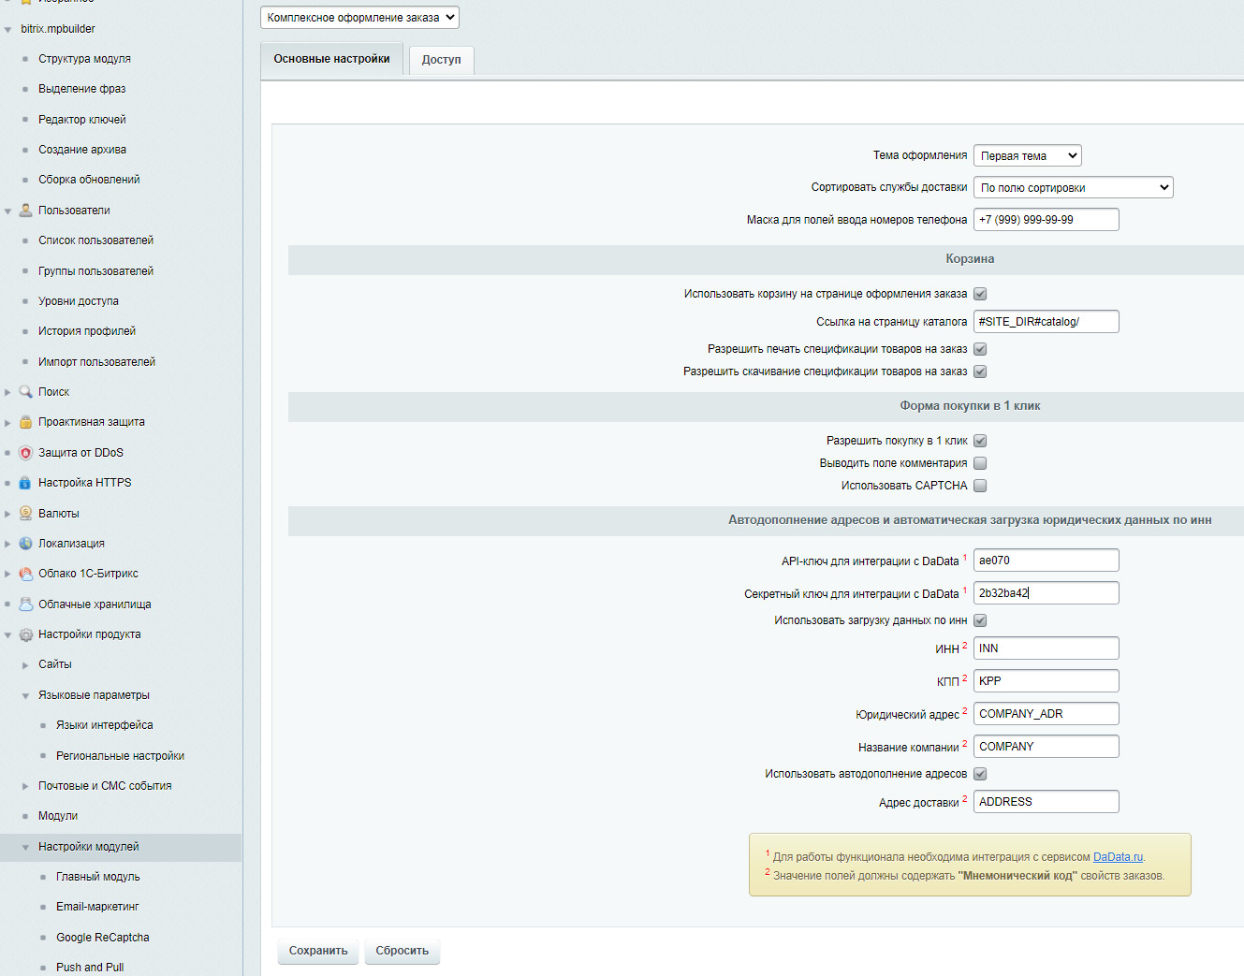The height and width of the screenshot is (976, 1244).
Task: Click the Proactive protection lock icon
Action: [26, 422]
